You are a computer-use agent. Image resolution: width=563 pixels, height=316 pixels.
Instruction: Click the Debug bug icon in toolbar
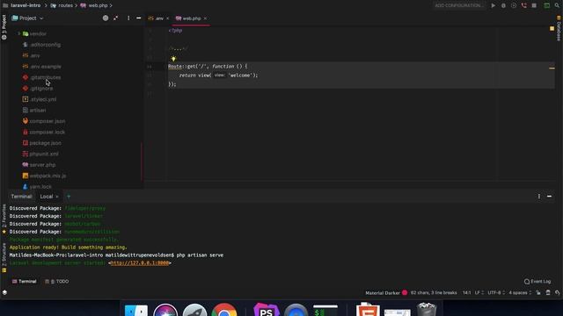[503, 5]
